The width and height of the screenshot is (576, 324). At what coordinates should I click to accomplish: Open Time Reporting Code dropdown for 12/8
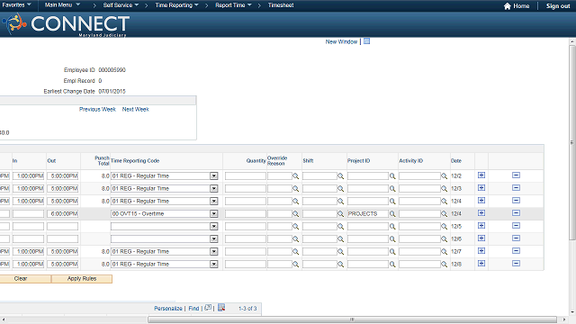(214, 264)
